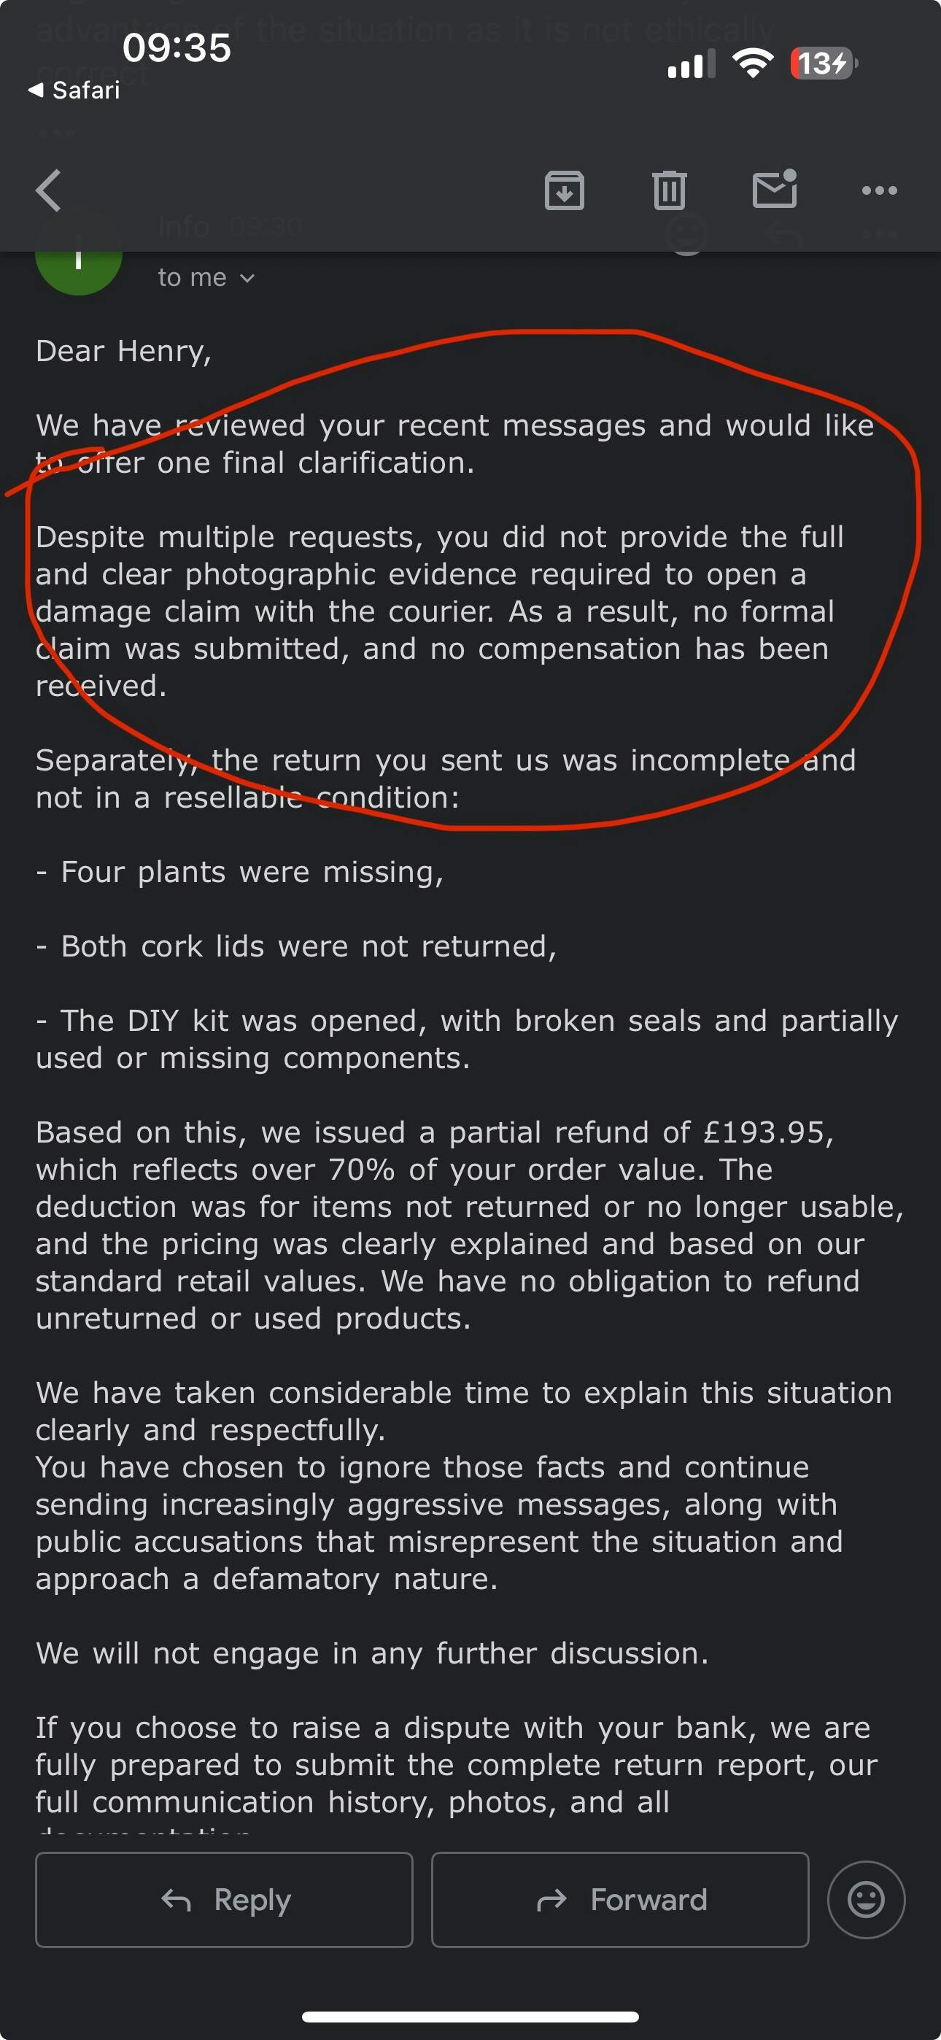
Task: Add an emoji reaction with the smiley button
Action: pos(866,1899)
